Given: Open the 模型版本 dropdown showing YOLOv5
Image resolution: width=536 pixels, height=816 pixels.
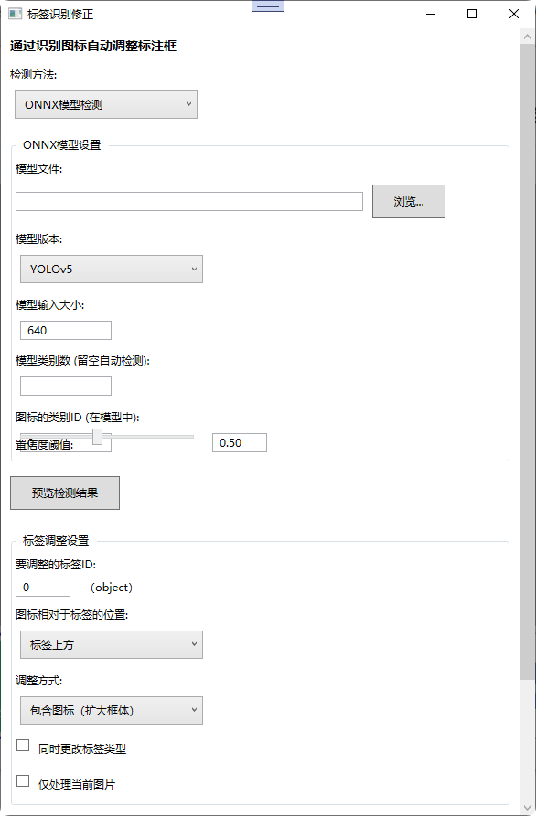Looking at the screenshot, I should point(111,269).
